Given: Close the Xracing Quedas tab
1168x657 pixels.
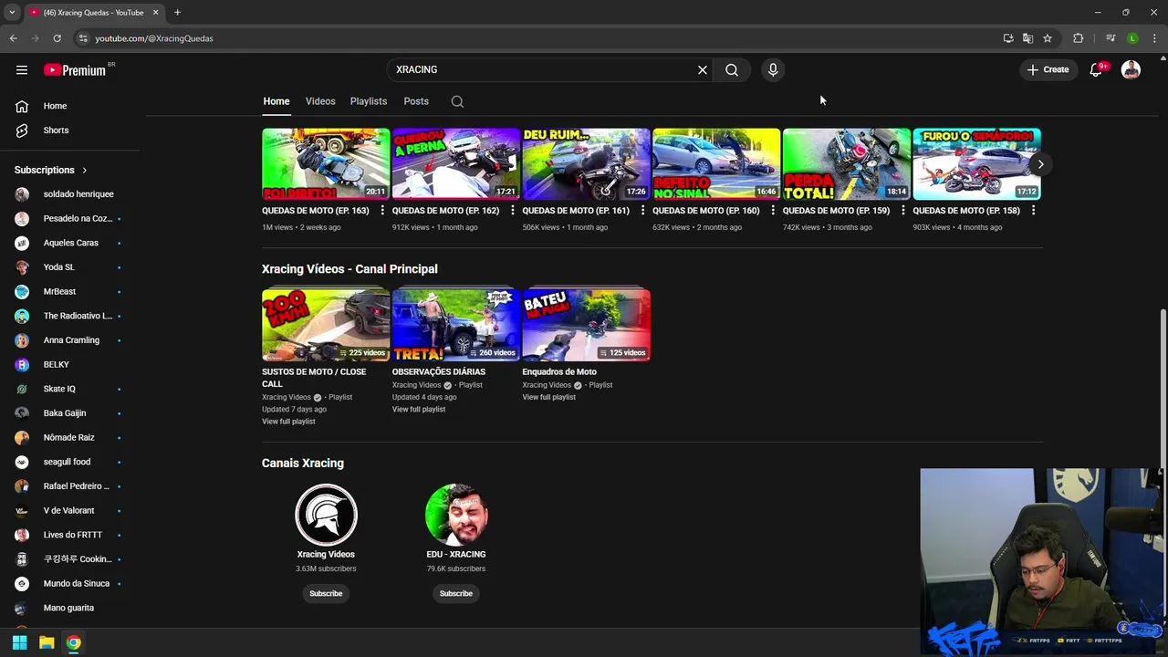Looking at the screenshot, I should coord(155,13).
